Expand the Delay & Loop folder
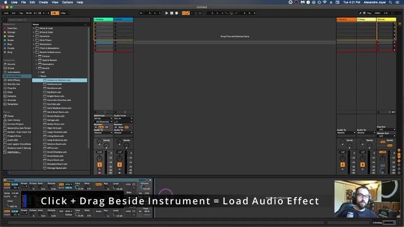404x227 pixels. (x=33, y=28)
